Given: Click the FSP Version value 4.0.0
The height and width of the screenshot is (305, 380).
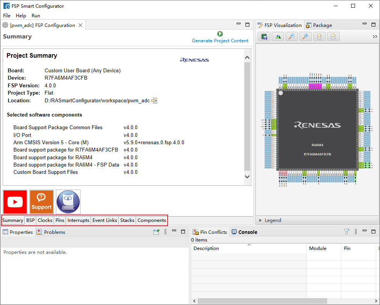Looking at the screenshot, I should 50,86.
